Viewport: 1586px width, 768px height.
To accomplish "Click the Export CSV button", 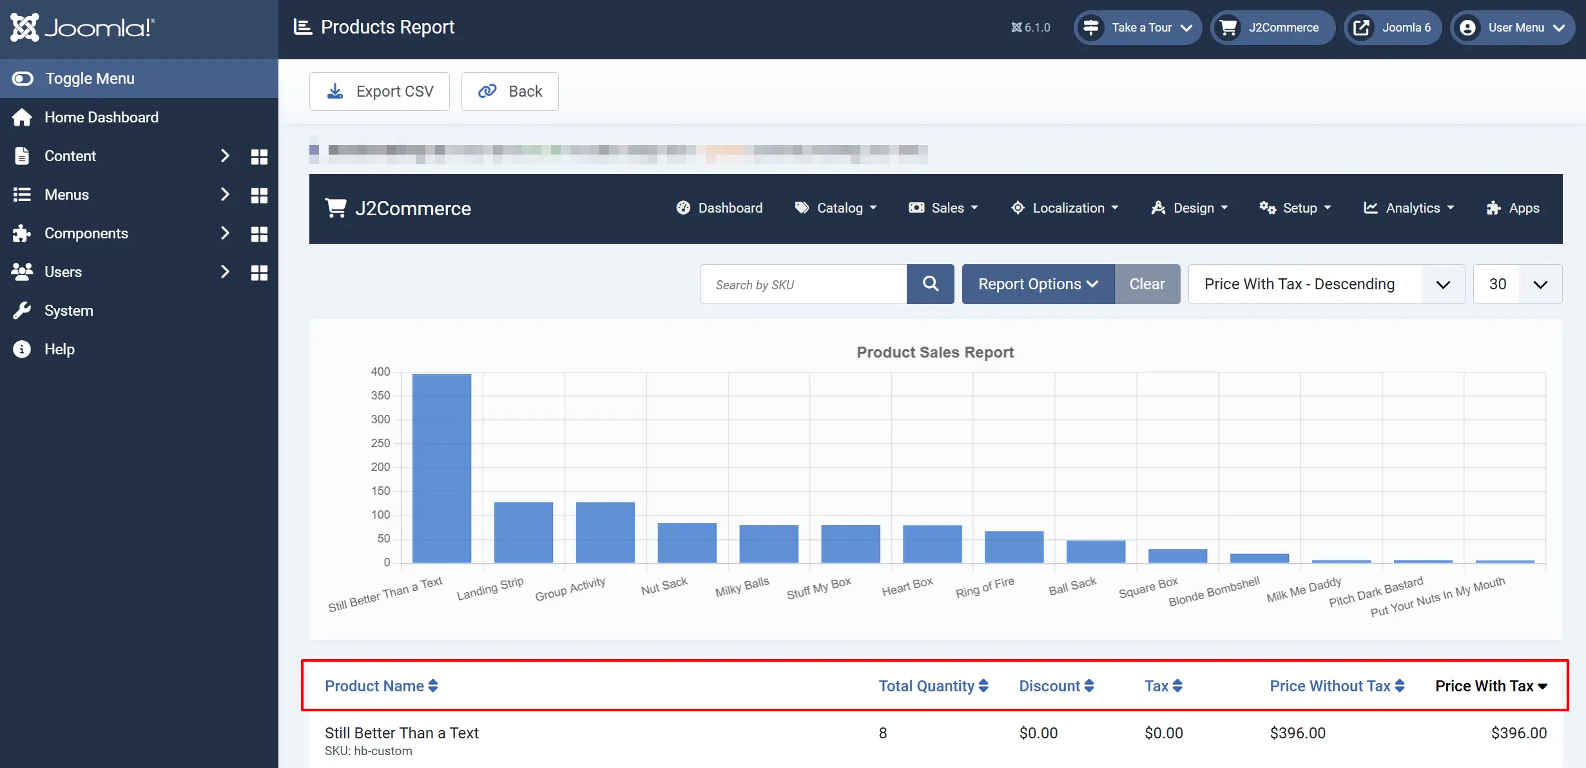I will point(380,91).
